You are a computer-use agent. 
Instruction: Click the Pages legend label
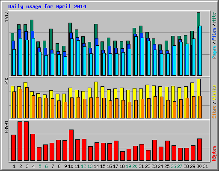coord(214,52)
